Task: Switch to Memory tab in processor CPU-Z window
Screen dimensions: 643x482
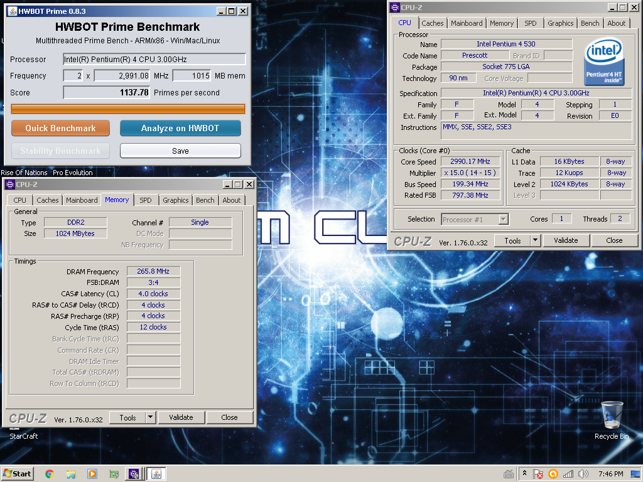Action: (502, 23)
